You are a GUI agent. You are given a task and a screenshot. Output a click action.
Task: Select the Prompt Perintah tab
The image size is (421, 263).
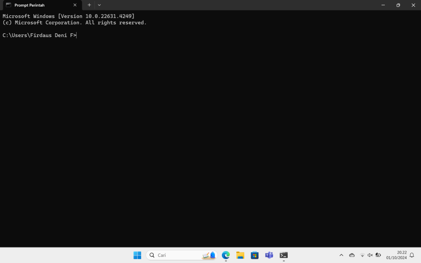click(x=37, y=5)
